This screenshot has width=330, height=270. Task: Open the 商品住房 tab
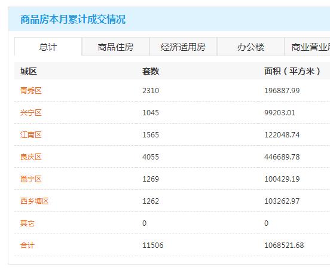[115, 47]
